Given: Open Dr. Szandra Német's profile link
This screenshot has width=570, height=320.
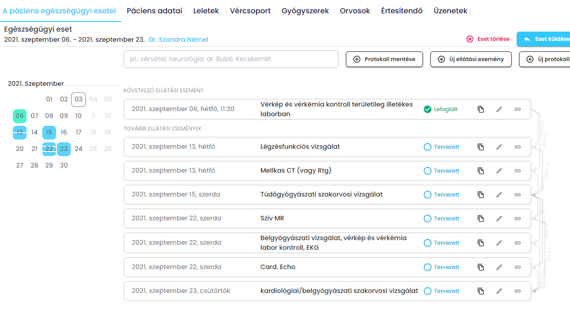Looking at the screenshot, I should 178,39.
